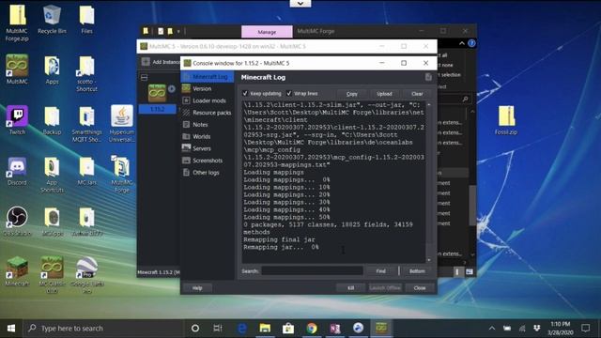Click the log search input field
This screenshot has height=338, width=601.
[312, 271]
